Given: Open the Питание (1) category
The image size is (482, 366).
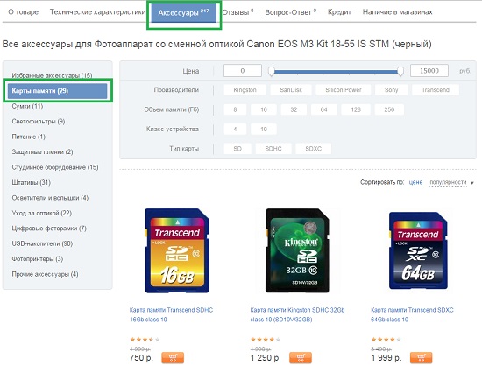Looking at the screenshot, I should click(x=29, y=137).
